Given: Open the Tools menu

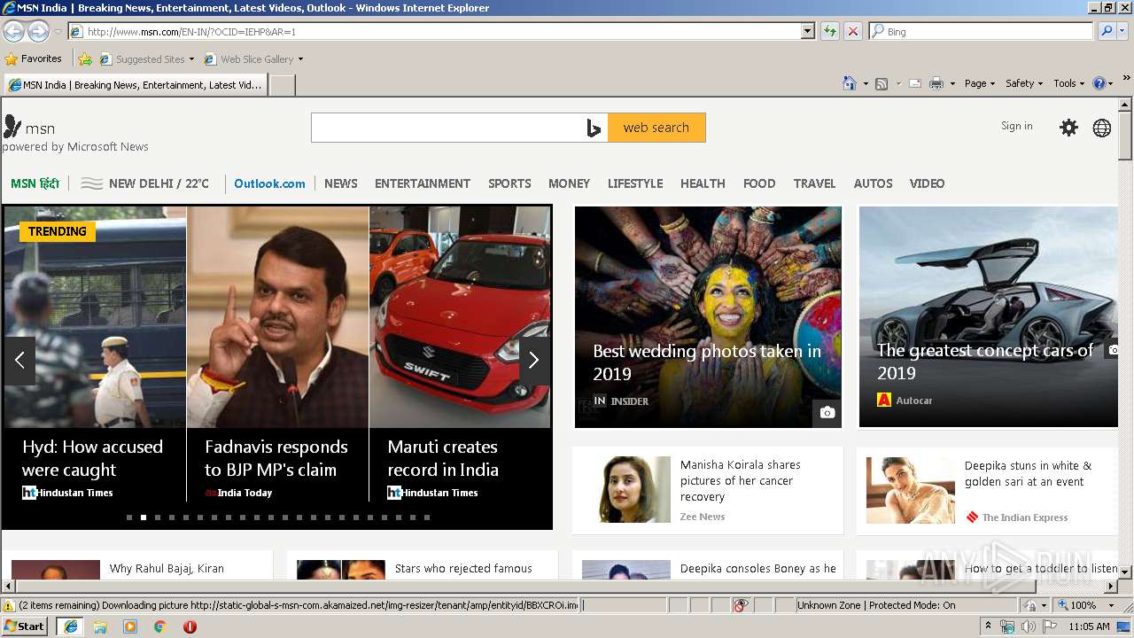Looking at the screenshot, I should 1068,83.
